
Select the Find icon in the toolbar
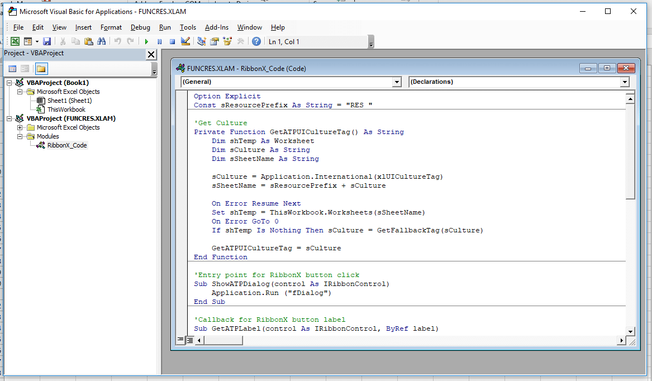pos(102,41)
